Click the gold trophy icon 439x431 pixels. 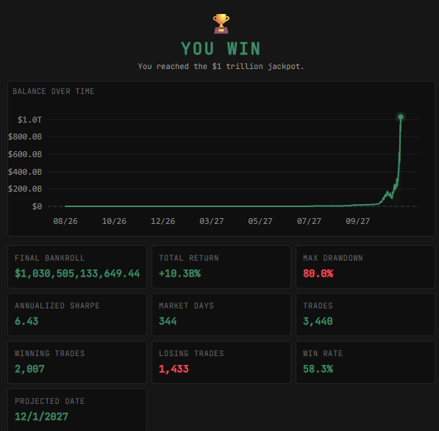click(x=221, y=23)
